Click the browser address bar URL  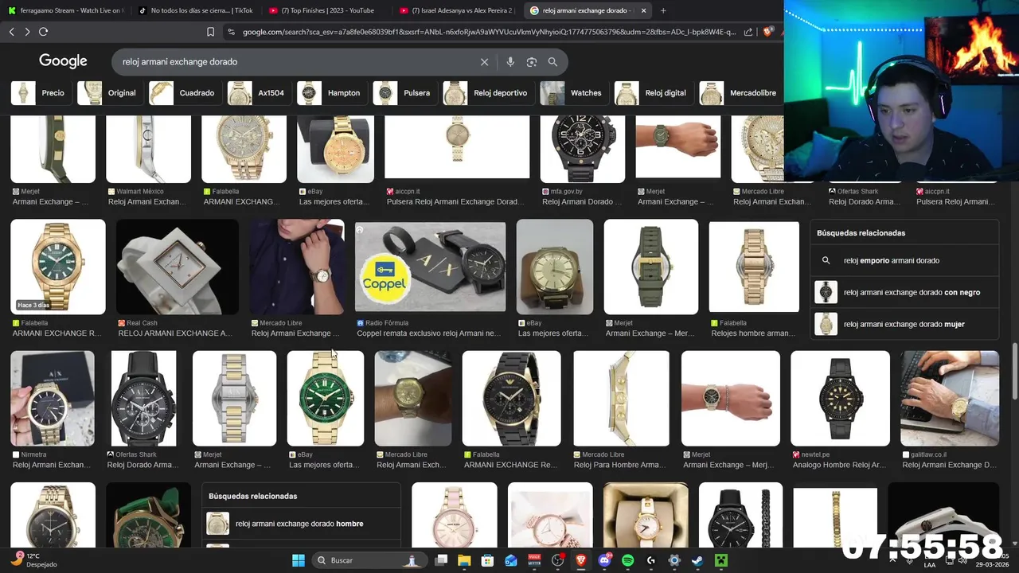[x=489, y=32]
